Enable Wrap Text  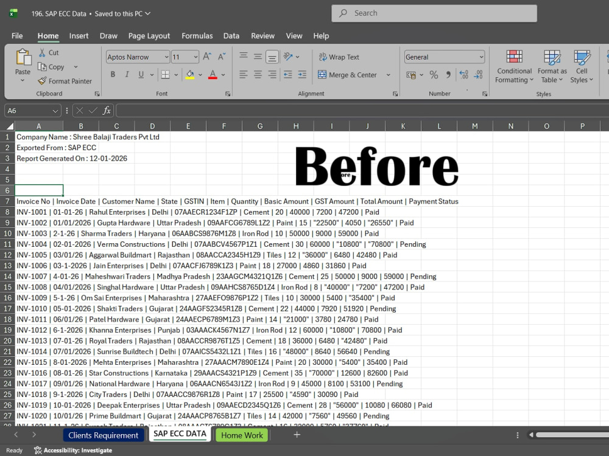tap(339, 57)
